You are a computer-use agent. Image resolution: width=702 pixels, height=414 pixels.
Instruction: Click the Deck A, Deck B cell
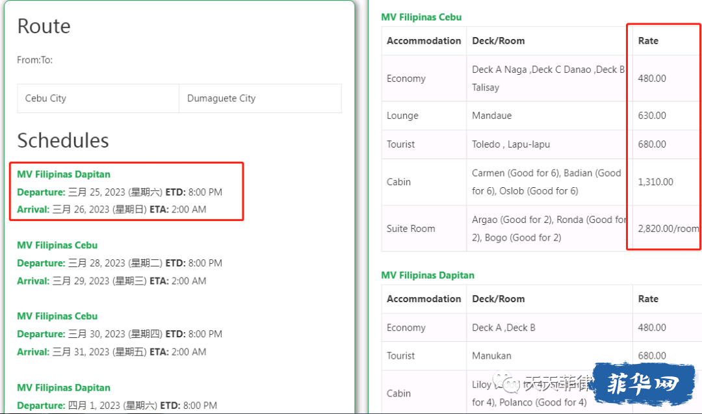[x=549, y=328]
